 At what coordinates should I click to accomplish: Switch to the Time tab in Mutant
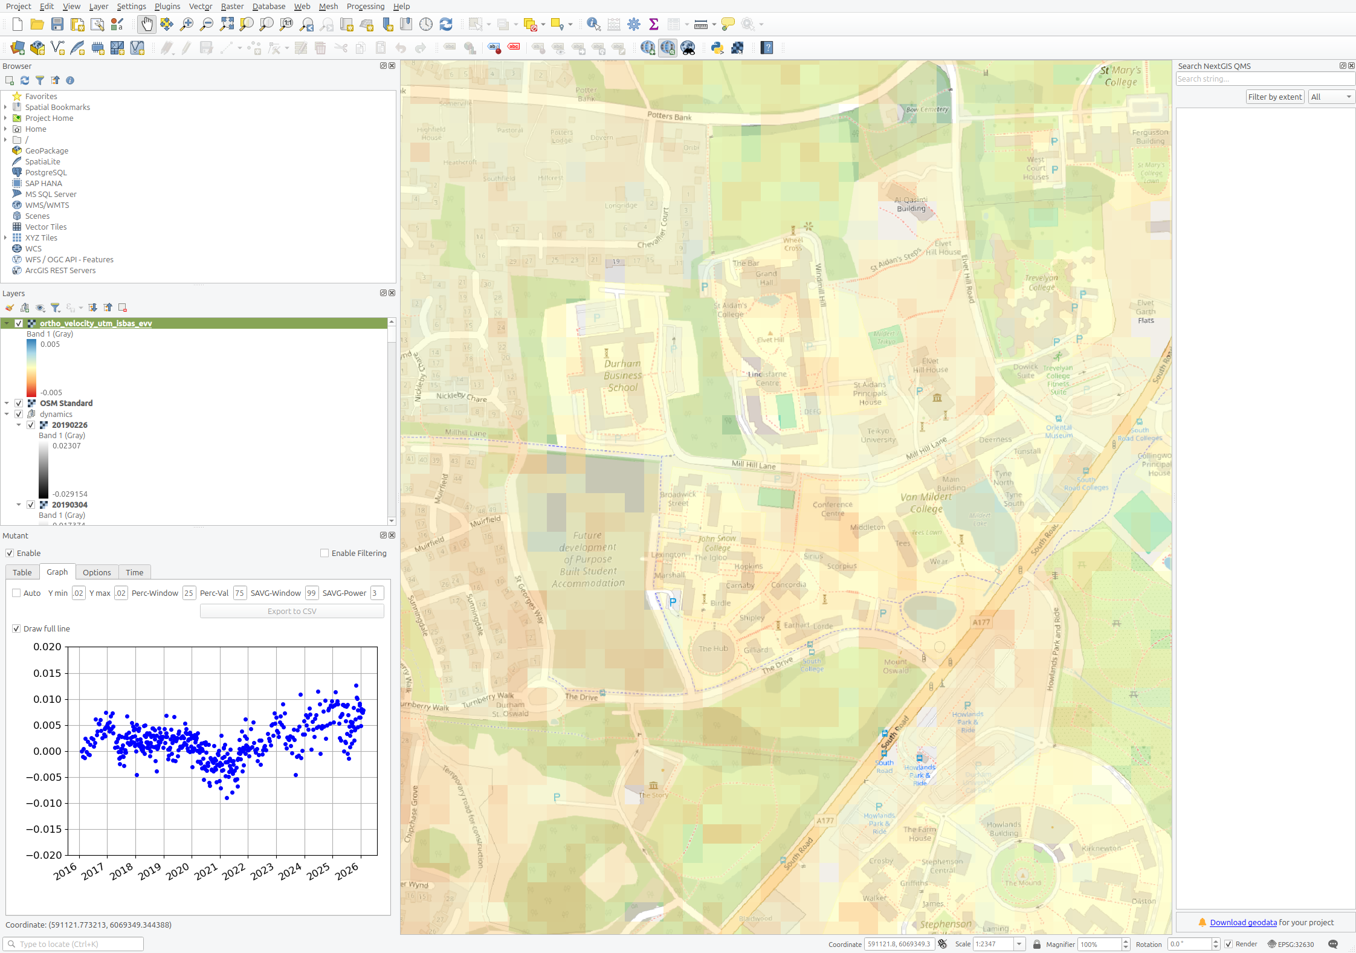coord(135,572)
